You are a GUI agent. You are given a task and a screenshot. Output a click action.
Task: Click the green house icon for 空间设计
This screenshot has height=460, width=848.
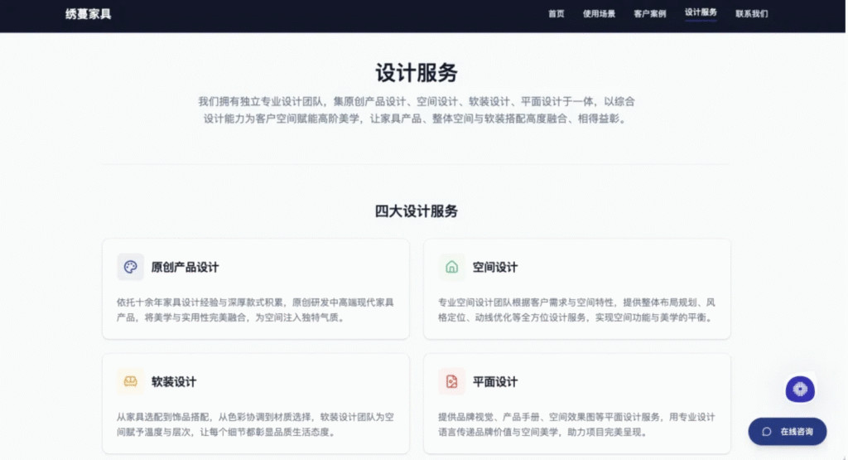451,267
